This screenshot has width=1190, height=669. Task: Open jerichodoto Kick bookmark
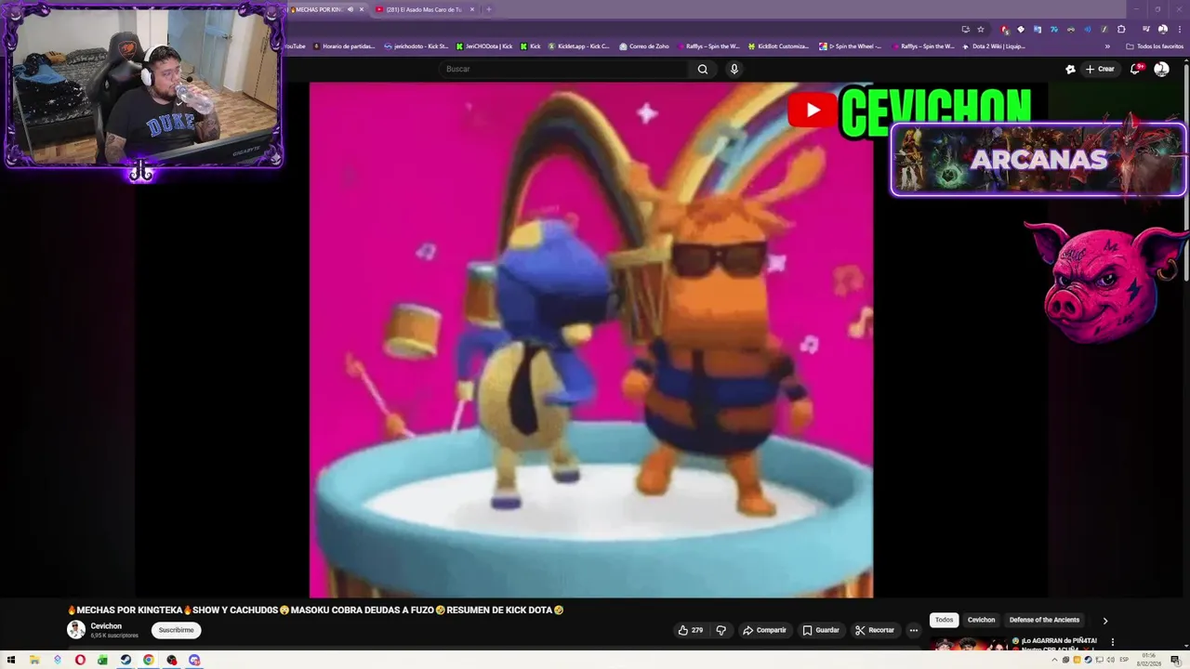(x=416, y=46)
